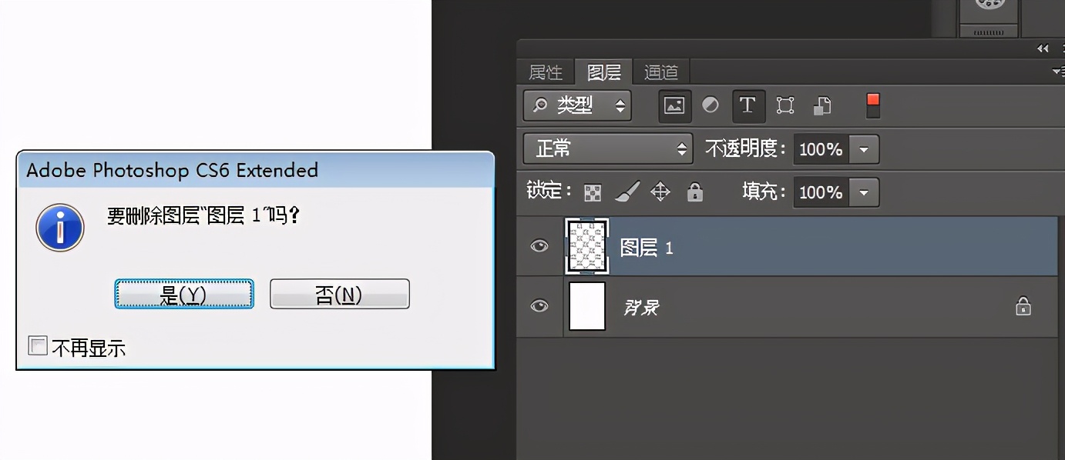The width and height of the screenshot is (1065, 460).
Task: Open the layers panel flyout menu
Action: point(1058,72)
